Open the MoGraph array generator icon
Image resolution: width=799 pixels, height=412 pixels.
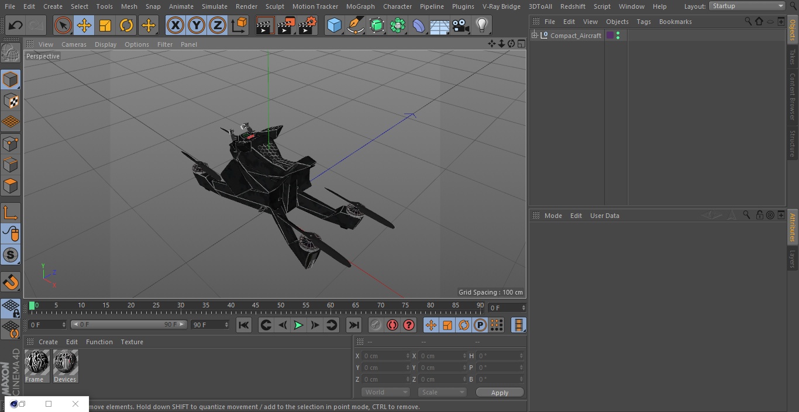point(397,25)
